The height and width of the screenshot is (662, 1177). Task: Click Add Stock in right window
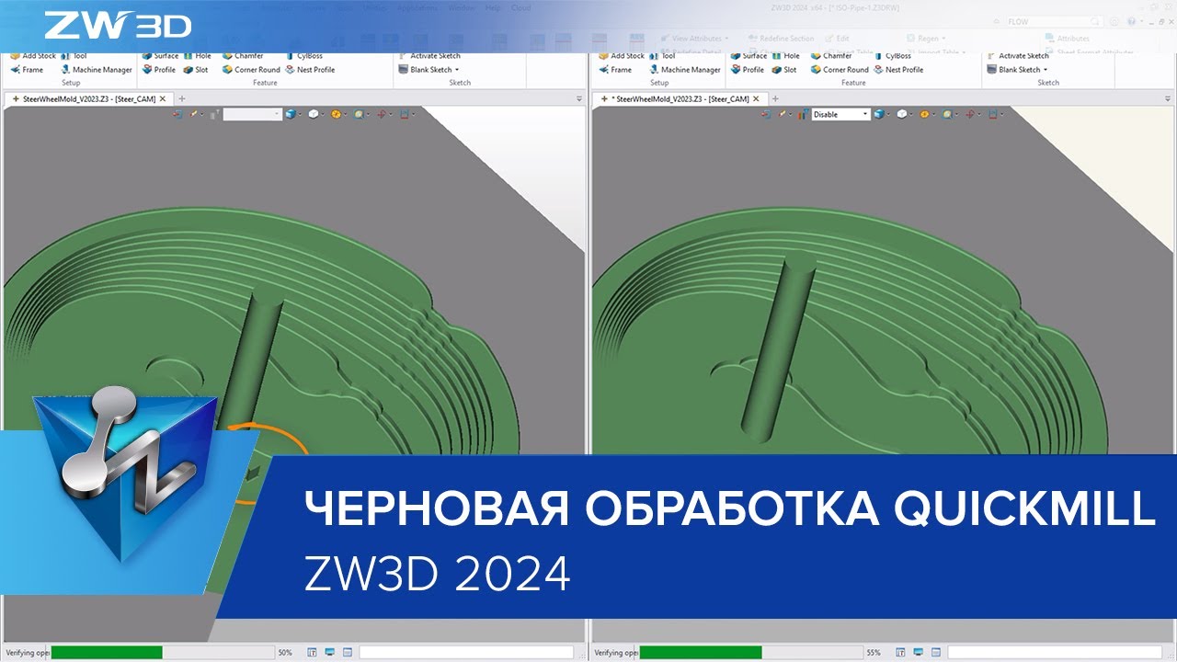(621, 56)
